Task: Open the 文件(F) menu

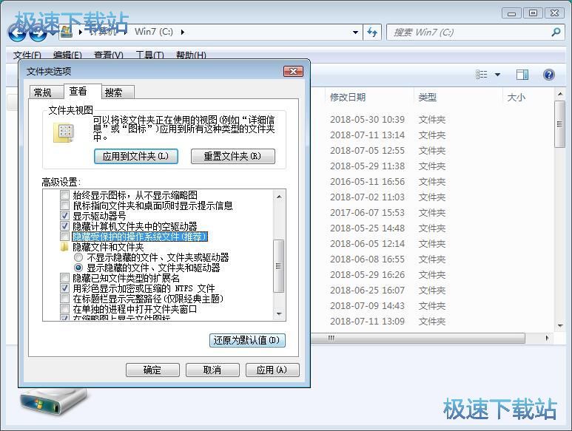Action: [x=27, y=55]
